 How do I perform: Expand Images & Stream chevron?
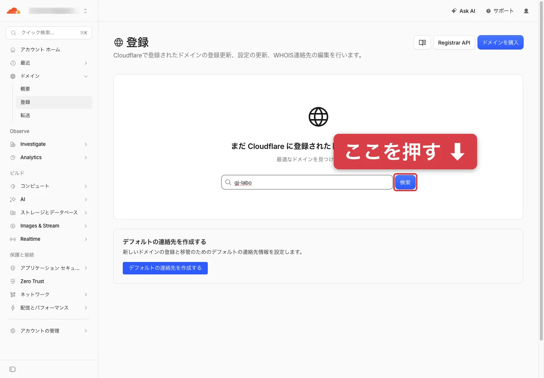point(86,226)
